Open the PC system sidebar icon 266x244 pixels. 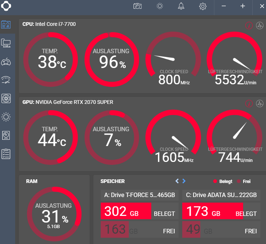coord(6,43)
